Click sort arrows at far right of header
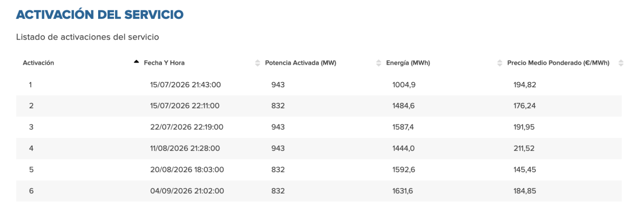This screenshot has height=213, width=633. click(x=620, y=63)
